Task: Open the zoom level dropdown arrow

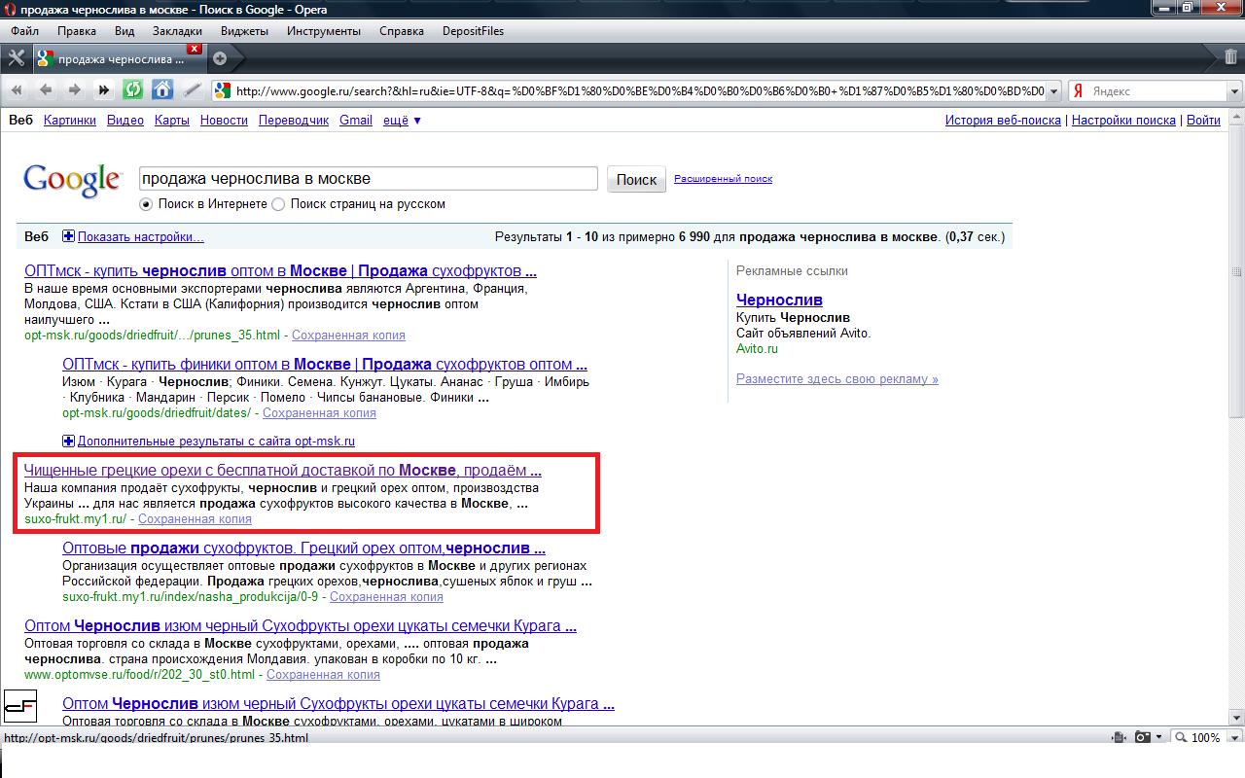Action: [x=1232, y=738]
